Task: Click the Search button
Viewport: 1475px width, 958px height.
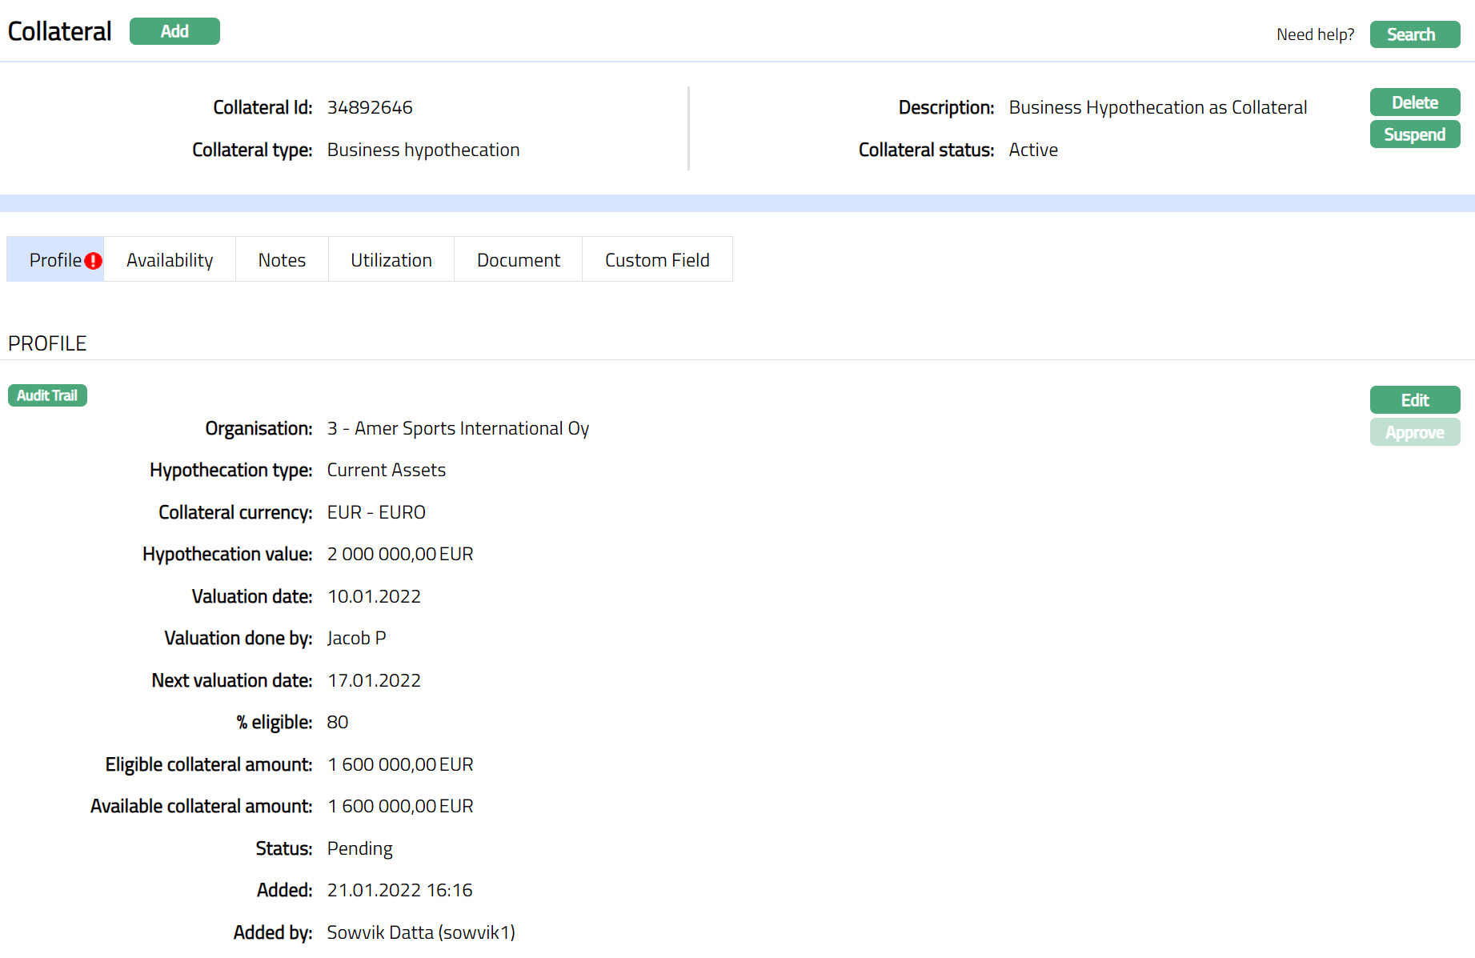Action: tap(1414, 34)
